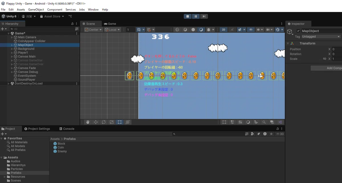Toggle grid snapping button
This screenshot has width=342, height=183.
pyautogui.click(x=148, y=30)
